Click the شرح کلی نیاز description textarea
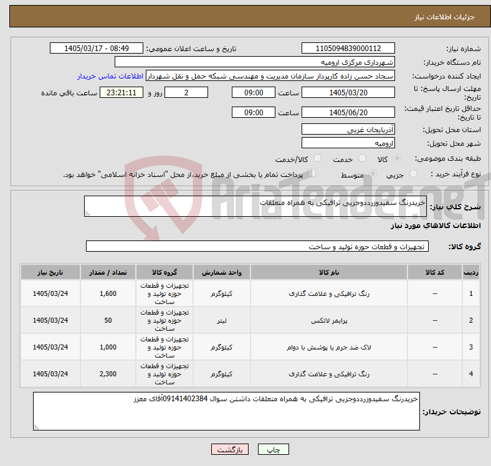This screenshot has width=491, height=466. click(255, 206)
